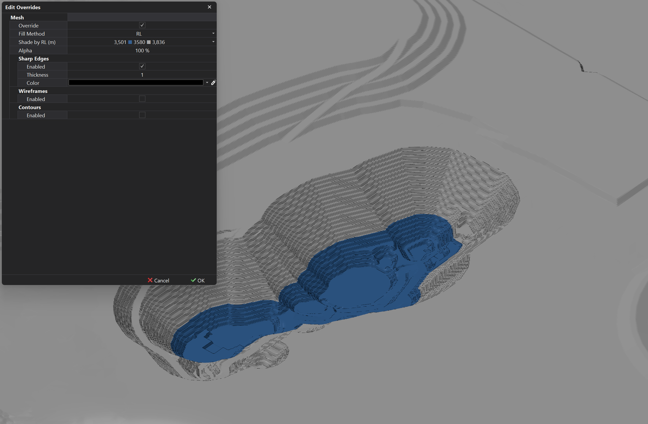Click the green checkmark icon beside OK
The image size is (648, 424).
pos(194,280)
